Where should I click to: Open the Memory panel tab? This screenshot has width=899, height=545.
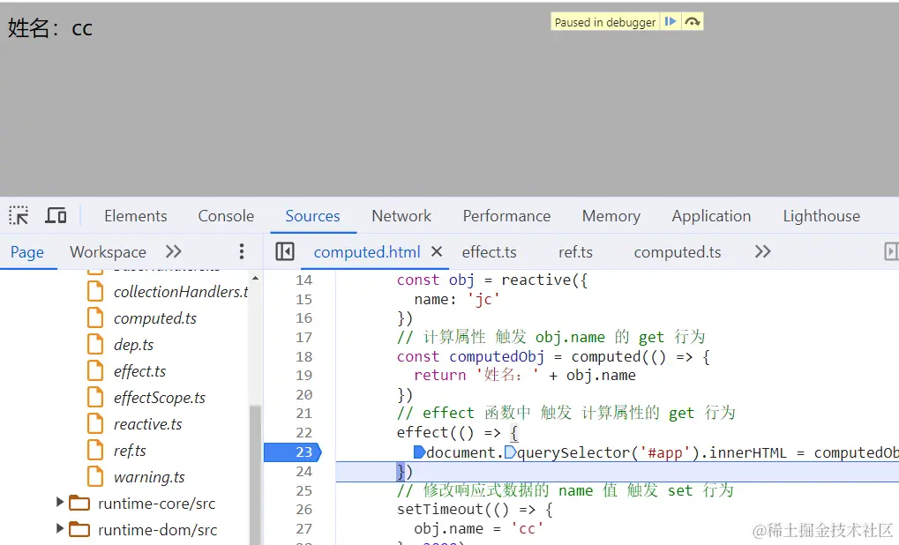[x=611, y=216]
